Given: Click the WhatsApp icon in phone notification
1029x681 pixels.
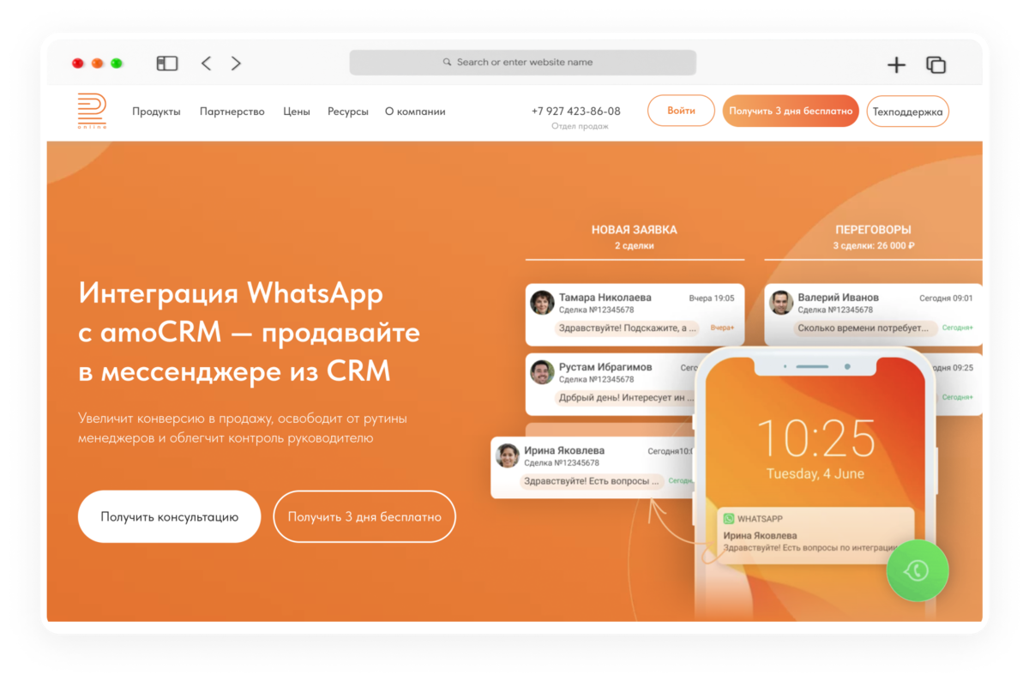Looking at the screenshot, I should [x=729, y=519].
